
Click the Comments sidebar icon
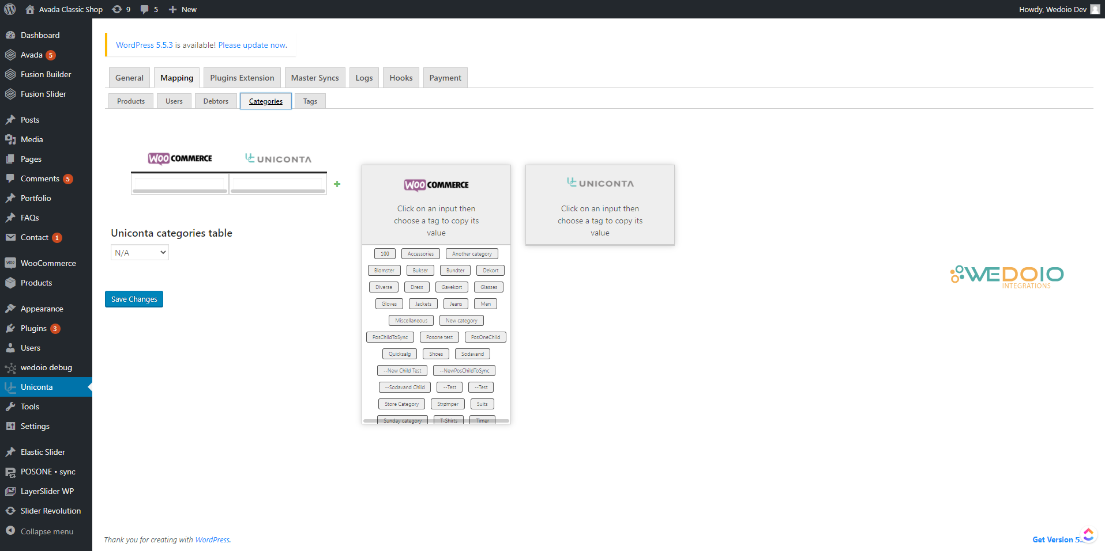click(x=10, y=178)
